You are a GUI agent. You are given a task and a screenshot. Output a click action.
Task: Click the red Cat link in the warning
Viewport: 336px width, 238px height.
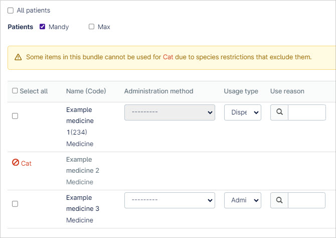point(168,57)
